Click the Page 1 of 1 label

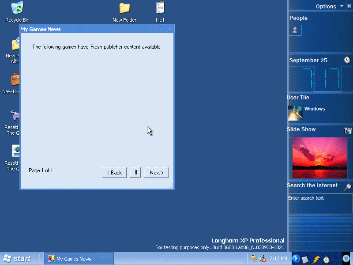click(x=41, y=170)
